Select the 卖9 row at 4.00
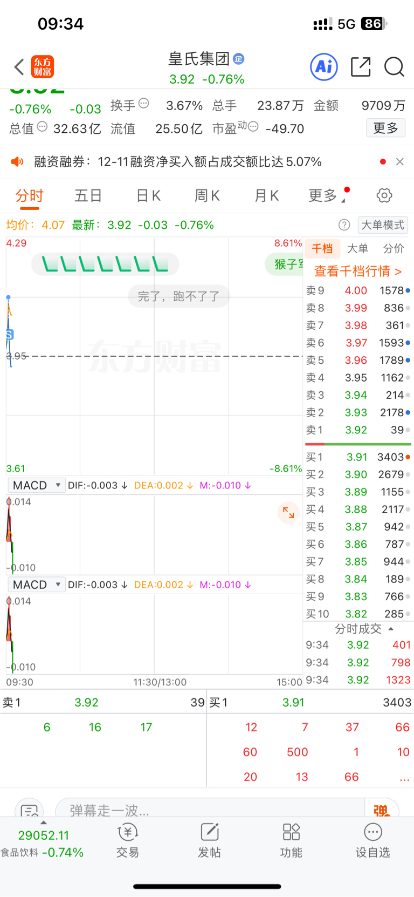The height and width of the screenshot is (897, 414). [x=358, y=290]
